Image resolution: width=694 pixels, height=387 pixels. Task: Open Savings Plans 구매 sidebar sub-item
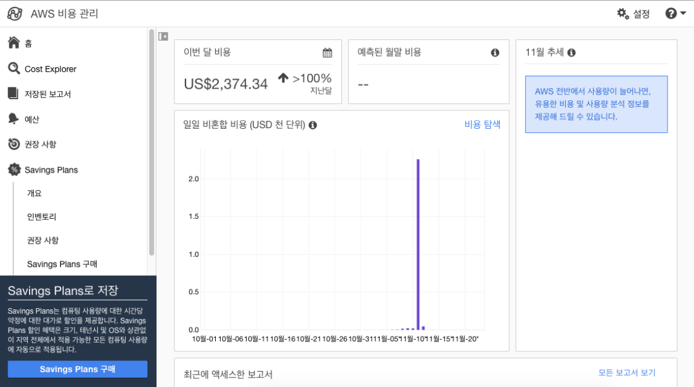pyautogui.click(x=62, y=264)
